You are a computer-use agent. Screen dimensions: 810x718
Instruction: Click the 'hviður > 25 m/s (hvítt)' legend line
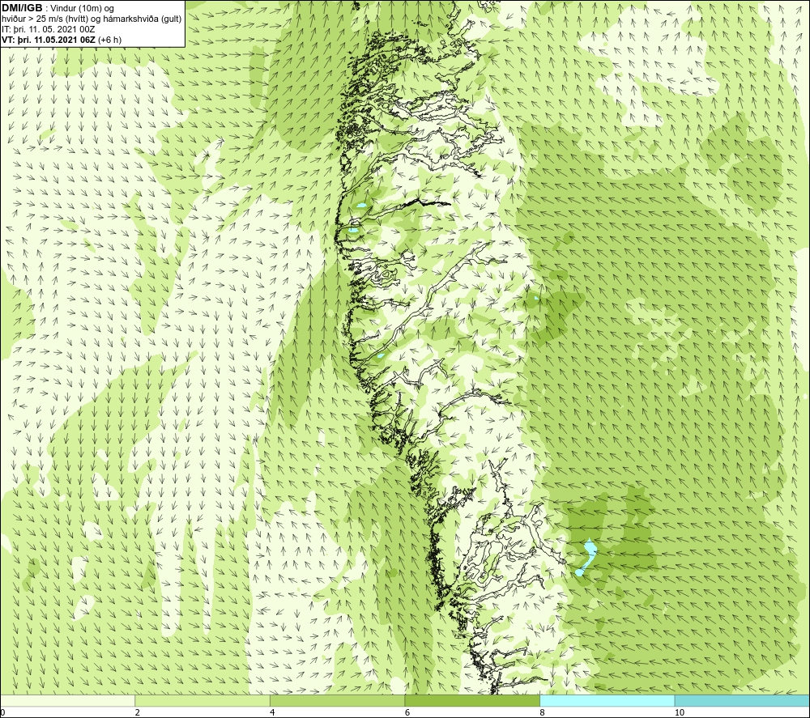92,19
